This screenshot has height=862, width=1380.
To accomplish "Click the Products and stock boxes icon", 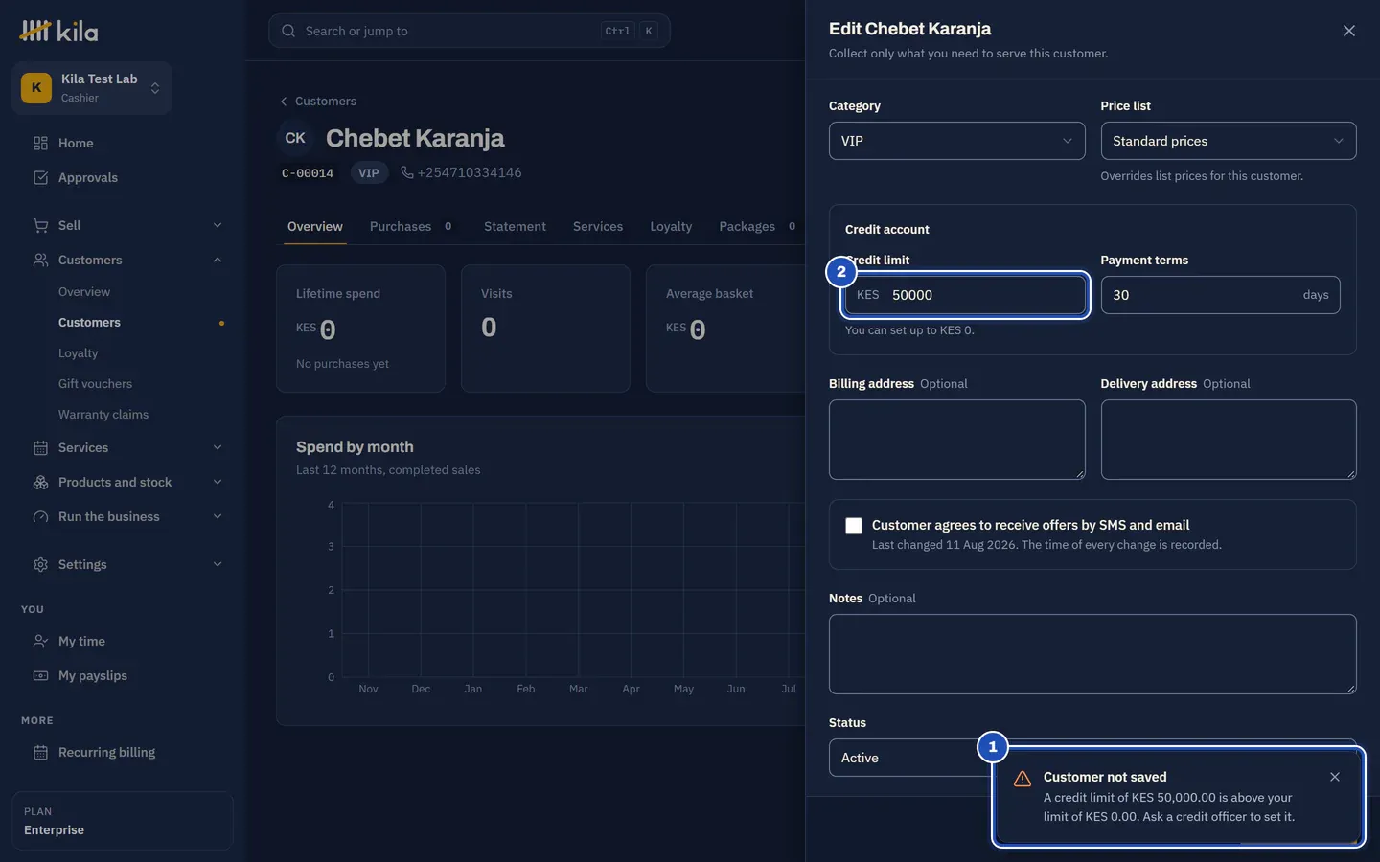I will [x=40, y=483].
